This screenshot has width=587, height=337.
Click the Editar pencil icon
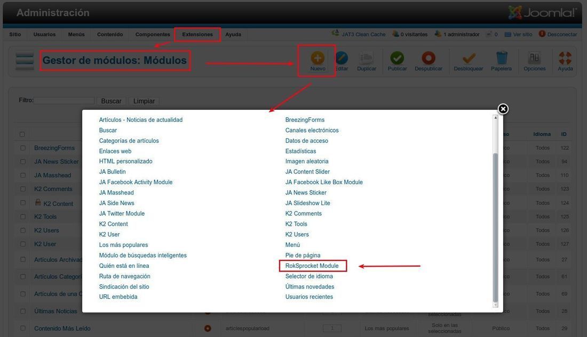(342, 58)
